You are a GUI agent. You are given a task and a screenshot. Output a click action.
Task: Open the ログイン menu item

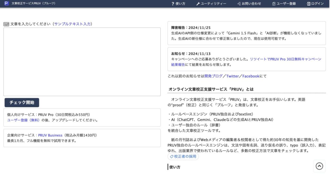(x=315, y=4)
